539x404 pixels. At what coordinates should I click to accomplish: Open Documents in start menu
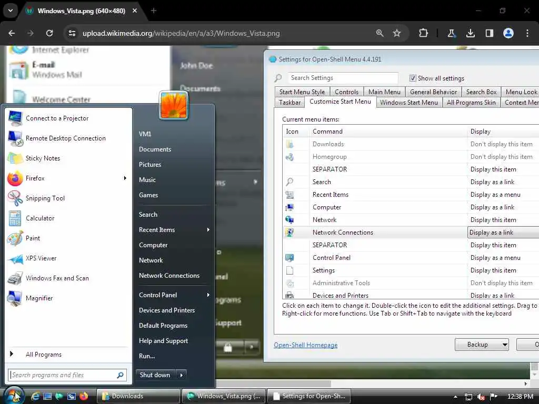155,149
